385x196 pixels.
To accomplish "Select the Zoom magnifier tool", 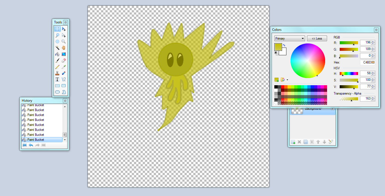I will [64, 42].
